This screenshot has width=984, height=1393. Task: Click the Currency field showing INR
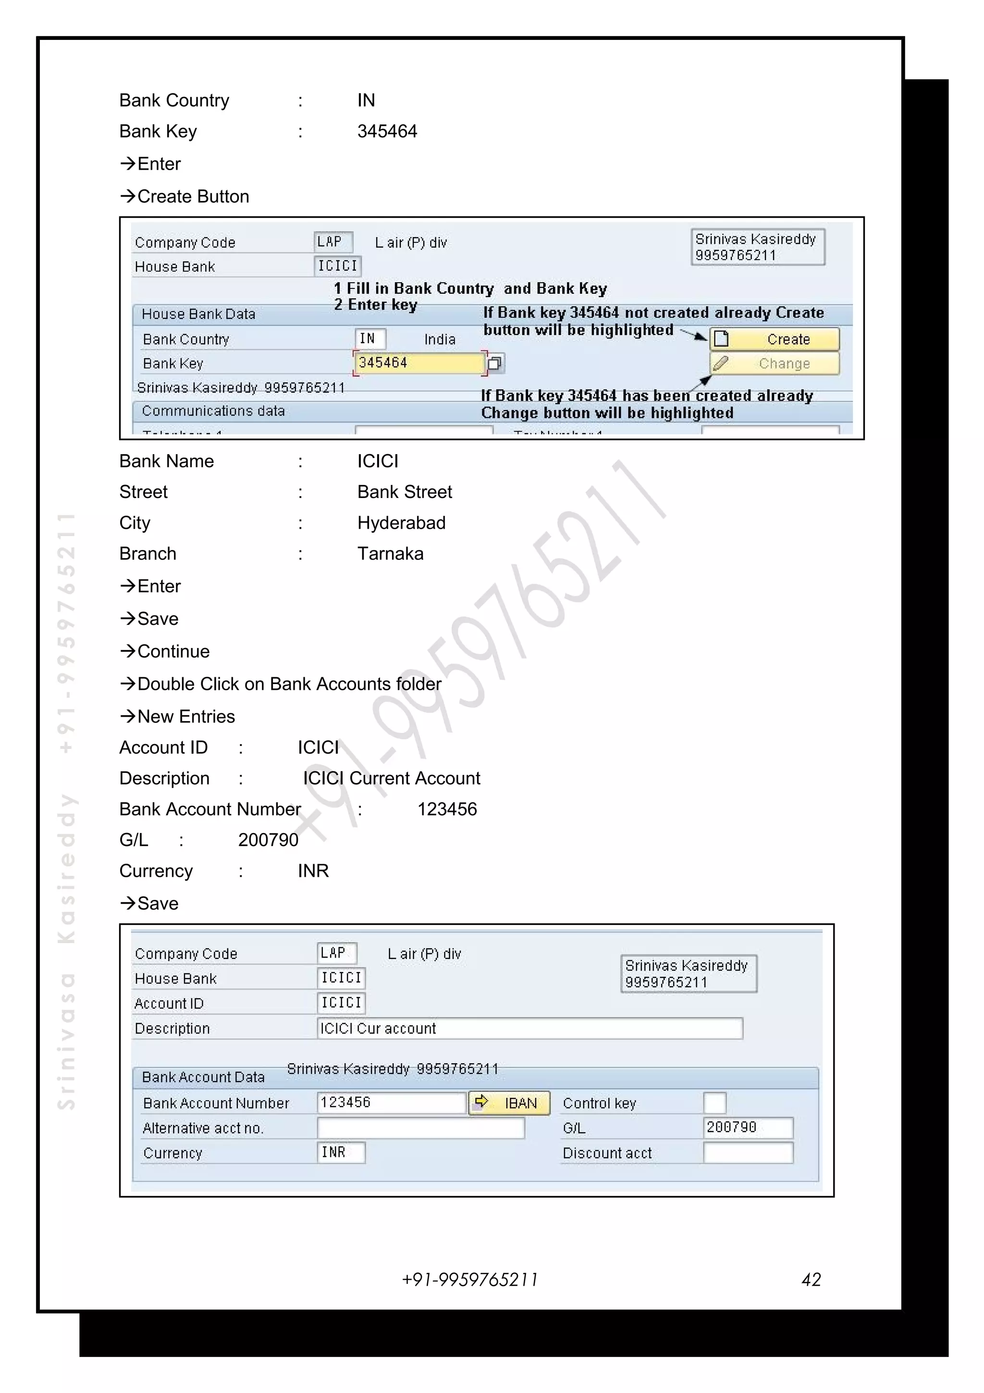click(341, 1152)
